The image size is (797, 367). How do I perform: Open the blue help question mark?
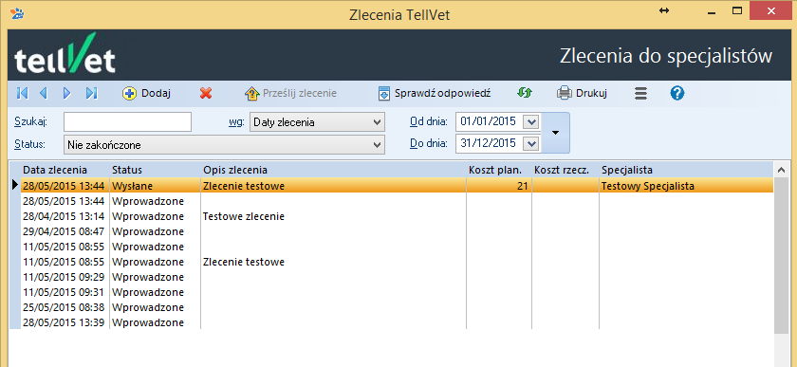[x=677, y=93]
